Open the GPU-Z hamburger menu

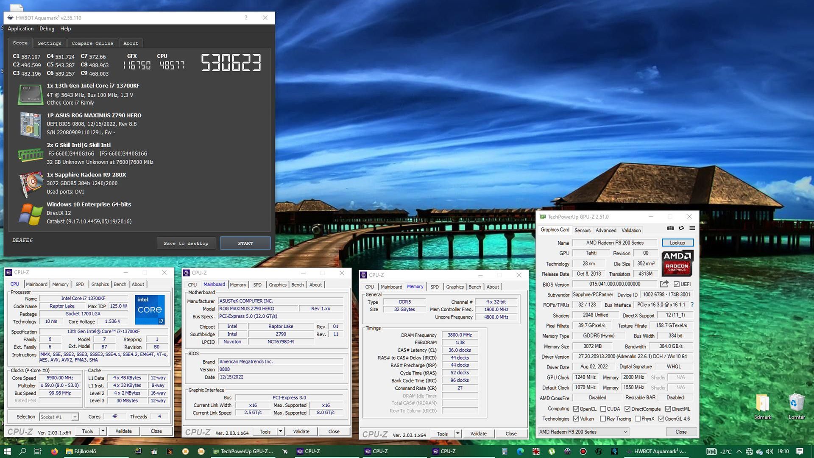pos(692,228)
